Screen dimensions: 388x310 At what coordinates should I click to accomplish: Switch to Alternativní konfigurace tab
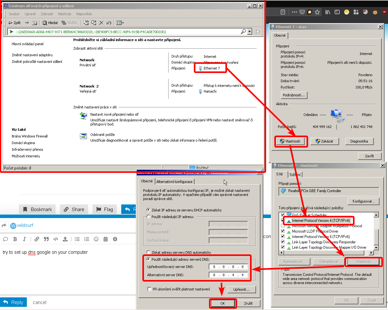point(174,182)
